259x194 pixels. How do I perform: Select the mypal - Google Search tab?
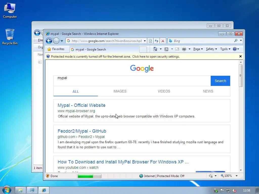click(104, 50)
